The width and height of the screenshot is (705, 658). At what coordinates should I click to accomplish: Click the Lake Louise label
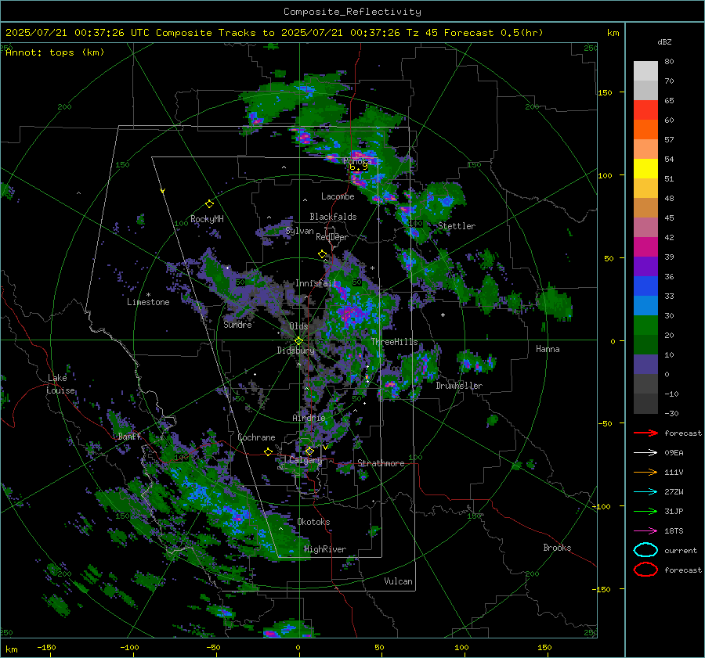point(60,384)
